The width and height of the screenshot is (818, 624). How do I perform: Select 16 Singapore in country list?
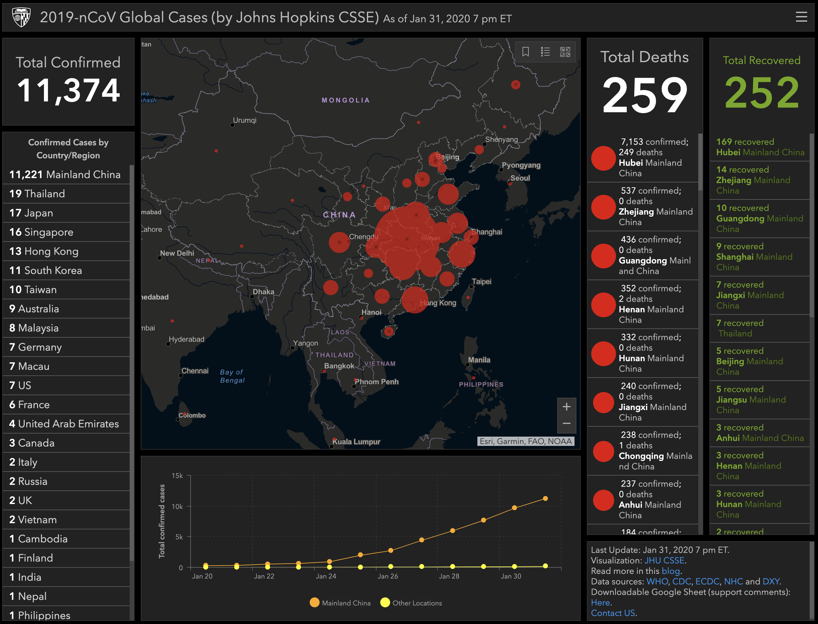click(66, 232)
